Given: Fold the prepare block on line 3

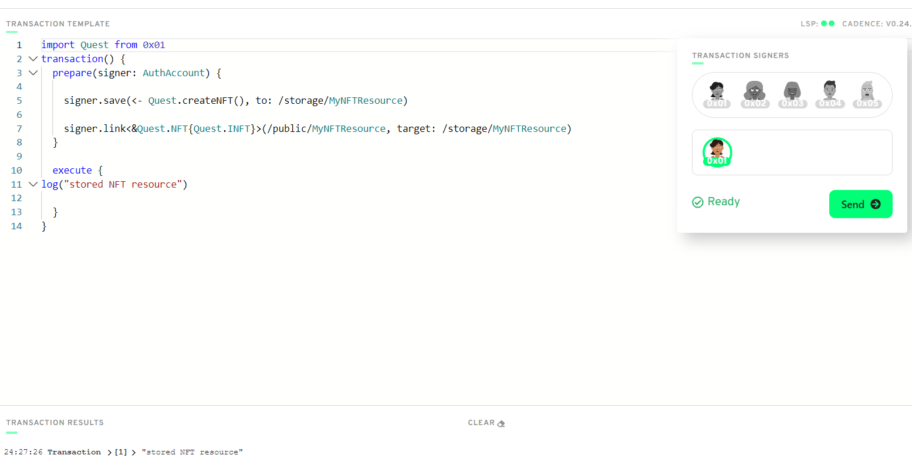Looking at the screenshot, I should coord(33,73).
